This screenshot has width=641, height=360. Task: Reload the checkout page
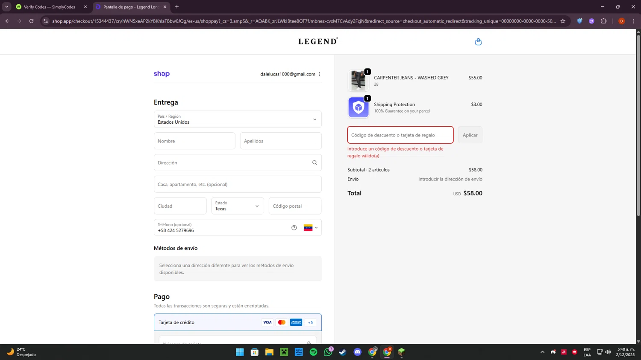pyautogui.click(x=31, y=21)
